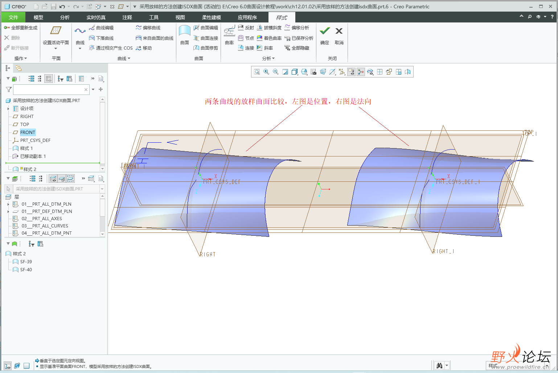Image resolution: width=558 pixels, height=373 pixels.
Task: Click 已保存分析 (Saved Analysis)
Action: point(299,38)
